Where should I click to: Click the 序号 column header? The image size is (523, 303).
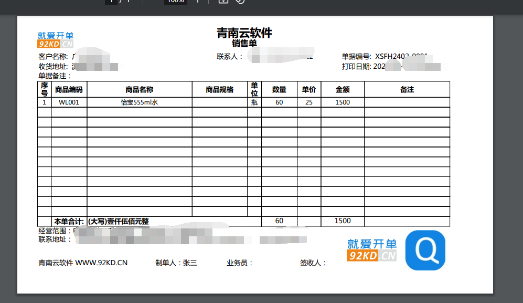click(x=45, y=89)
